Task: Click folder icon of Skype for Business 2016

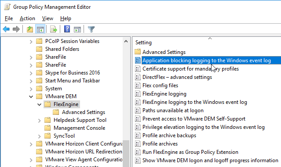Action: click(39, 73)
